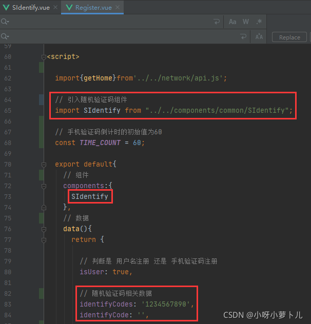Click the getHome import name
311x324 pixels.
click(98, 78)
